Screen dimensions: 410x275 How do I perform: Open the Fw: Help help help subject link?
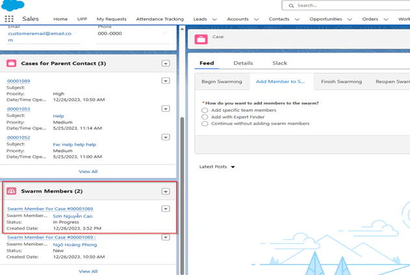75,144
